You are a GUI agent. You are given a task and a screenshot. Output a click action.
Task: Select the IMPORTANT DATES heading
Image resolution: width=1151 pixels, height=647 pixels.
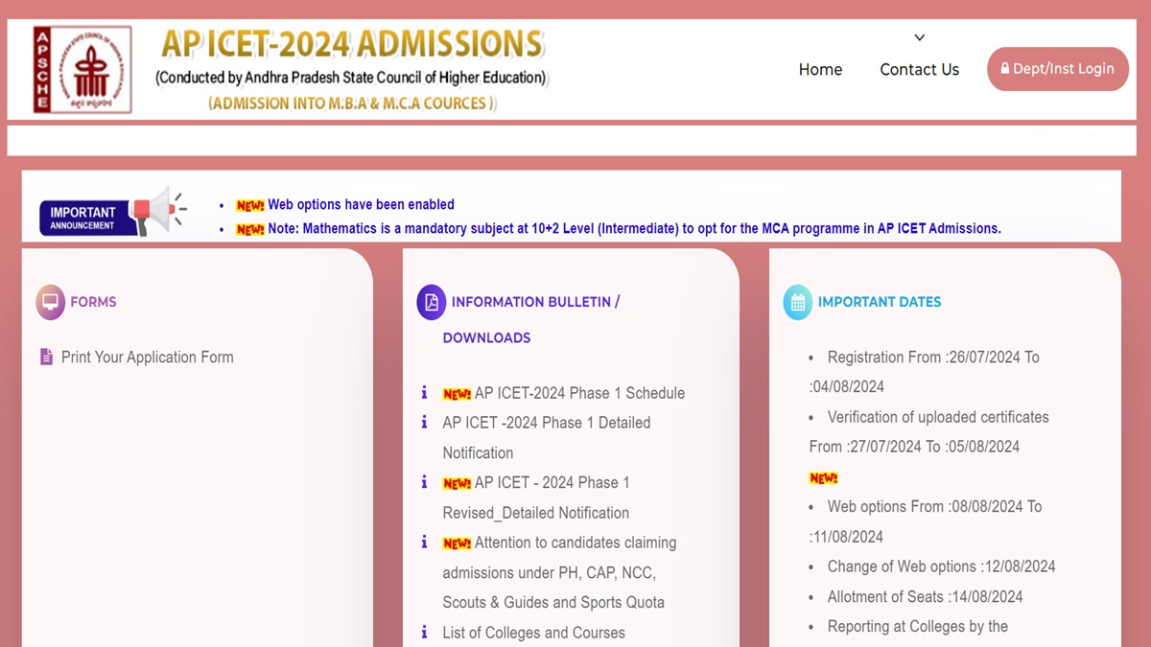click(880, 302)
